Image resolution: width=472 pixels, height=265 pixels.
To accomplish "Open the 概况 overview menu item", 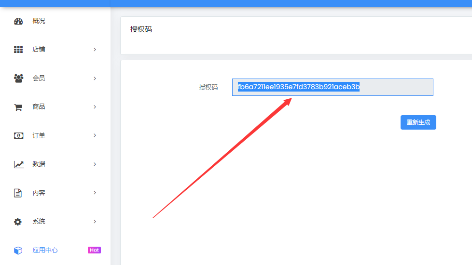I will [x=39, y=21].
